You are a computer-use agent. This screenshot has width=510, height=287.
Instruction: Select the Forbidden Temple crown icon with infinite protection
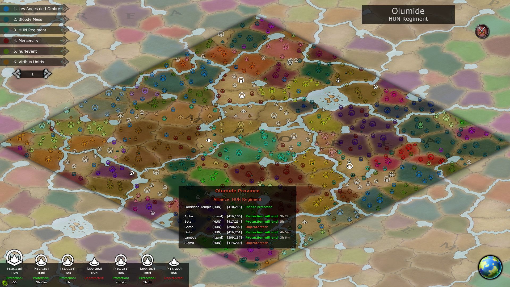(14, 259)
